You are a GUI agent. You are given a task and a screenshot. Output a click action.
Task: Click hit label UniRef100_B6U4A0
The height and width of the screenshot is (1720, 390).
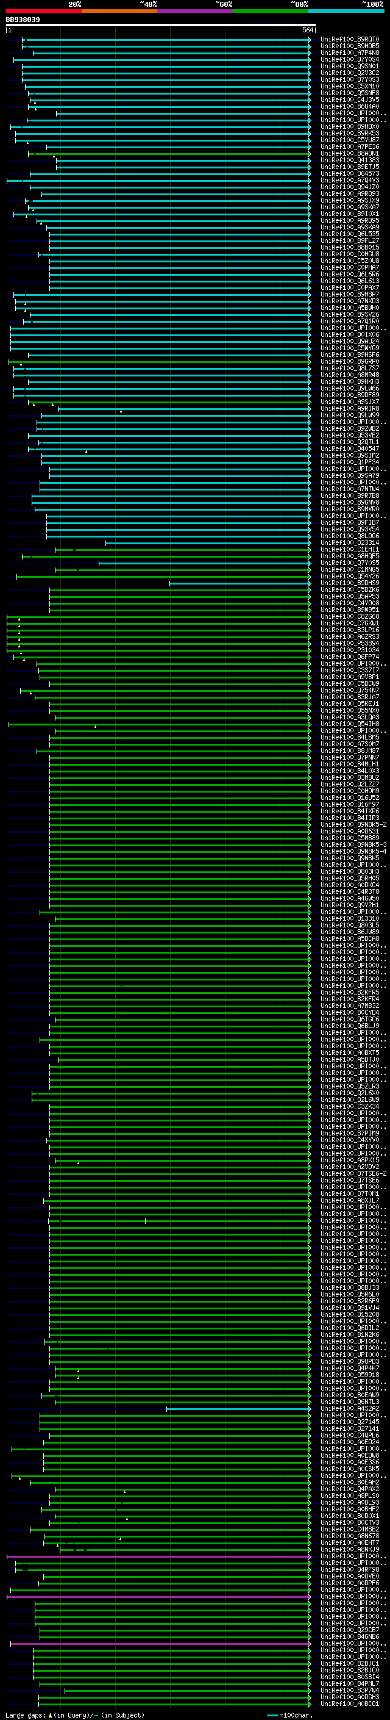(350, 106)
